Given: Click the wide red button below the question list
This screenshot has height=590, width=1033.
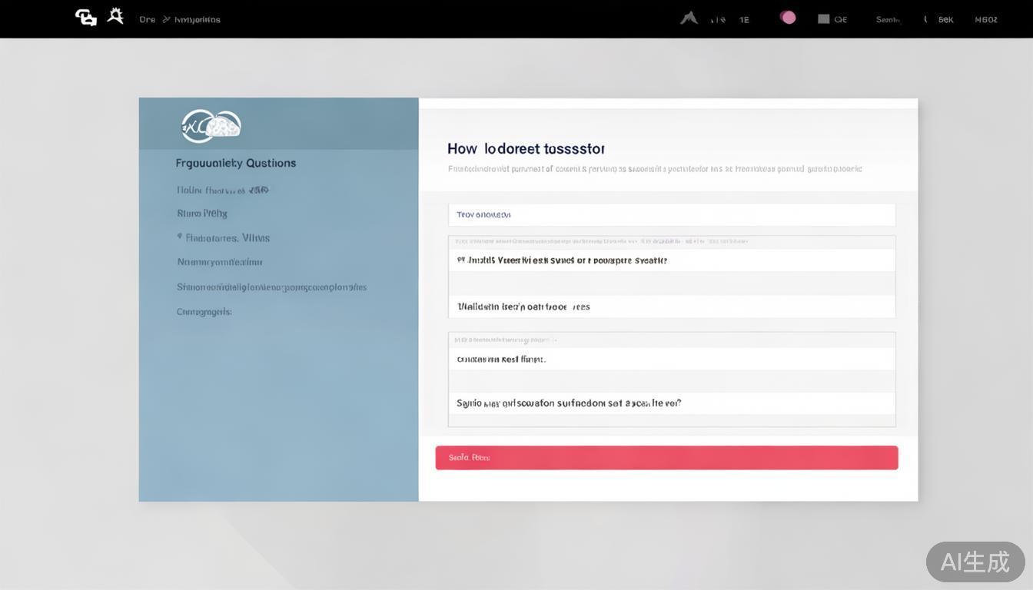Looking at the screenshot, I should click(x=666, y=458).
